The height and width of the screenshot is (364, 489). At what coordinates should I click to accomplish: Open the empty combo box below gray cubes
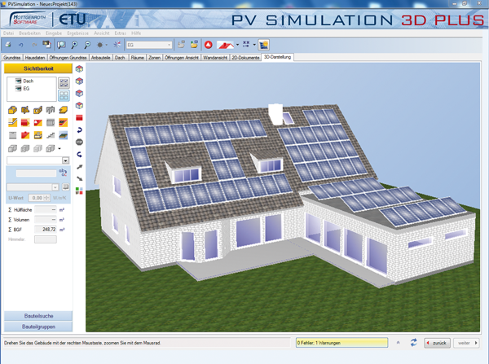pos(38,160)
